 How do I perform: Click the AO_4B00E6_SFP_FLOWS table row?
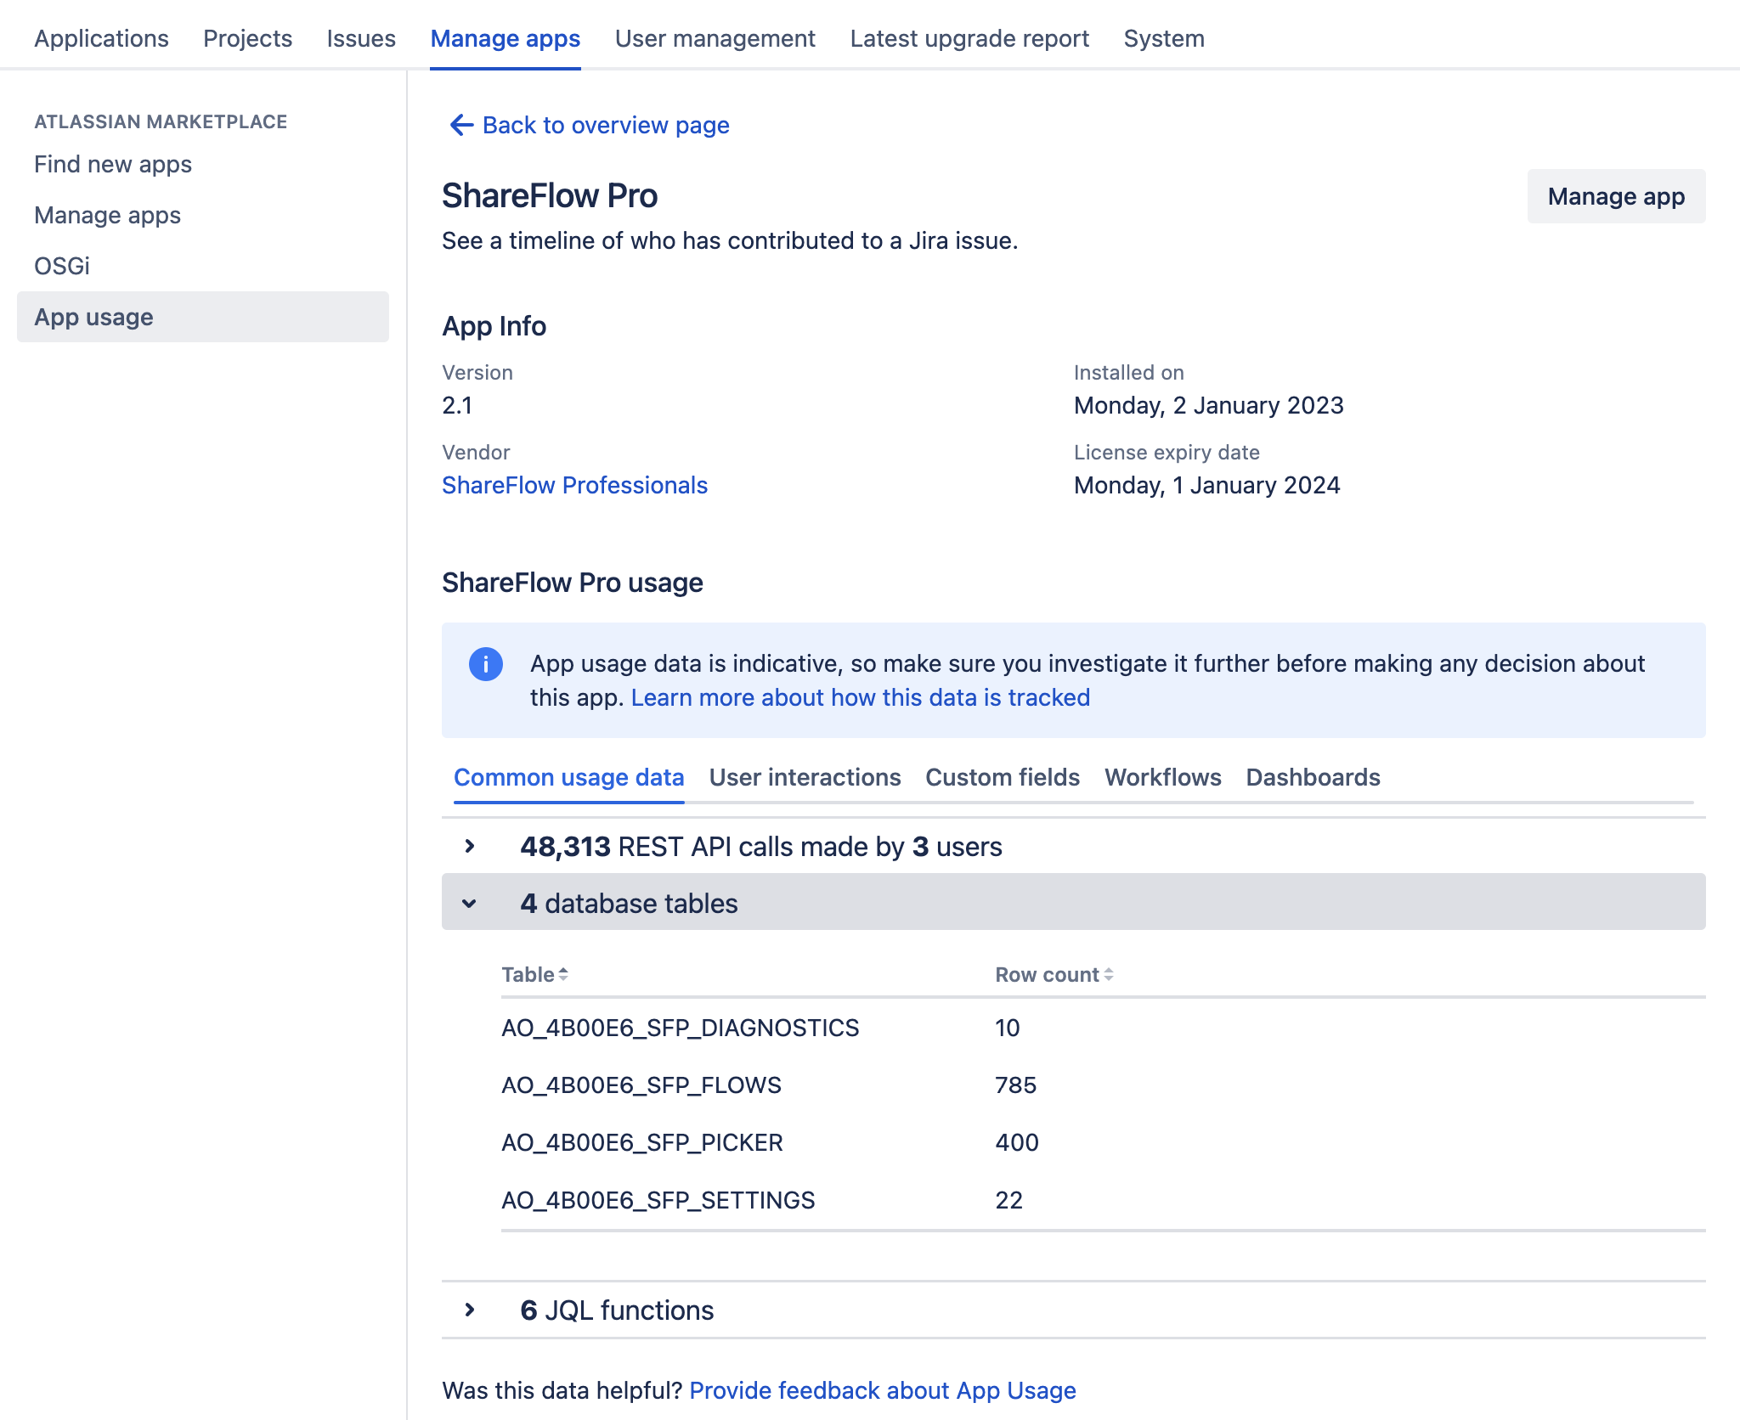point(641,1085)
